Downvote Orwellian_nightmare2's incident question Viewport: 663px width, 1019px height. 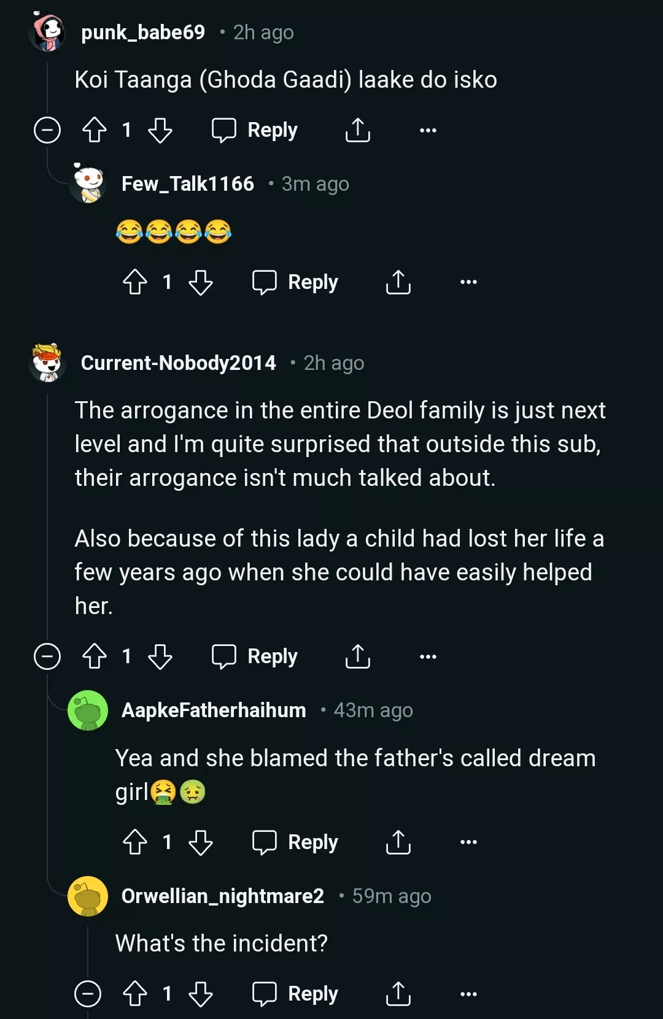click(201, 994)
